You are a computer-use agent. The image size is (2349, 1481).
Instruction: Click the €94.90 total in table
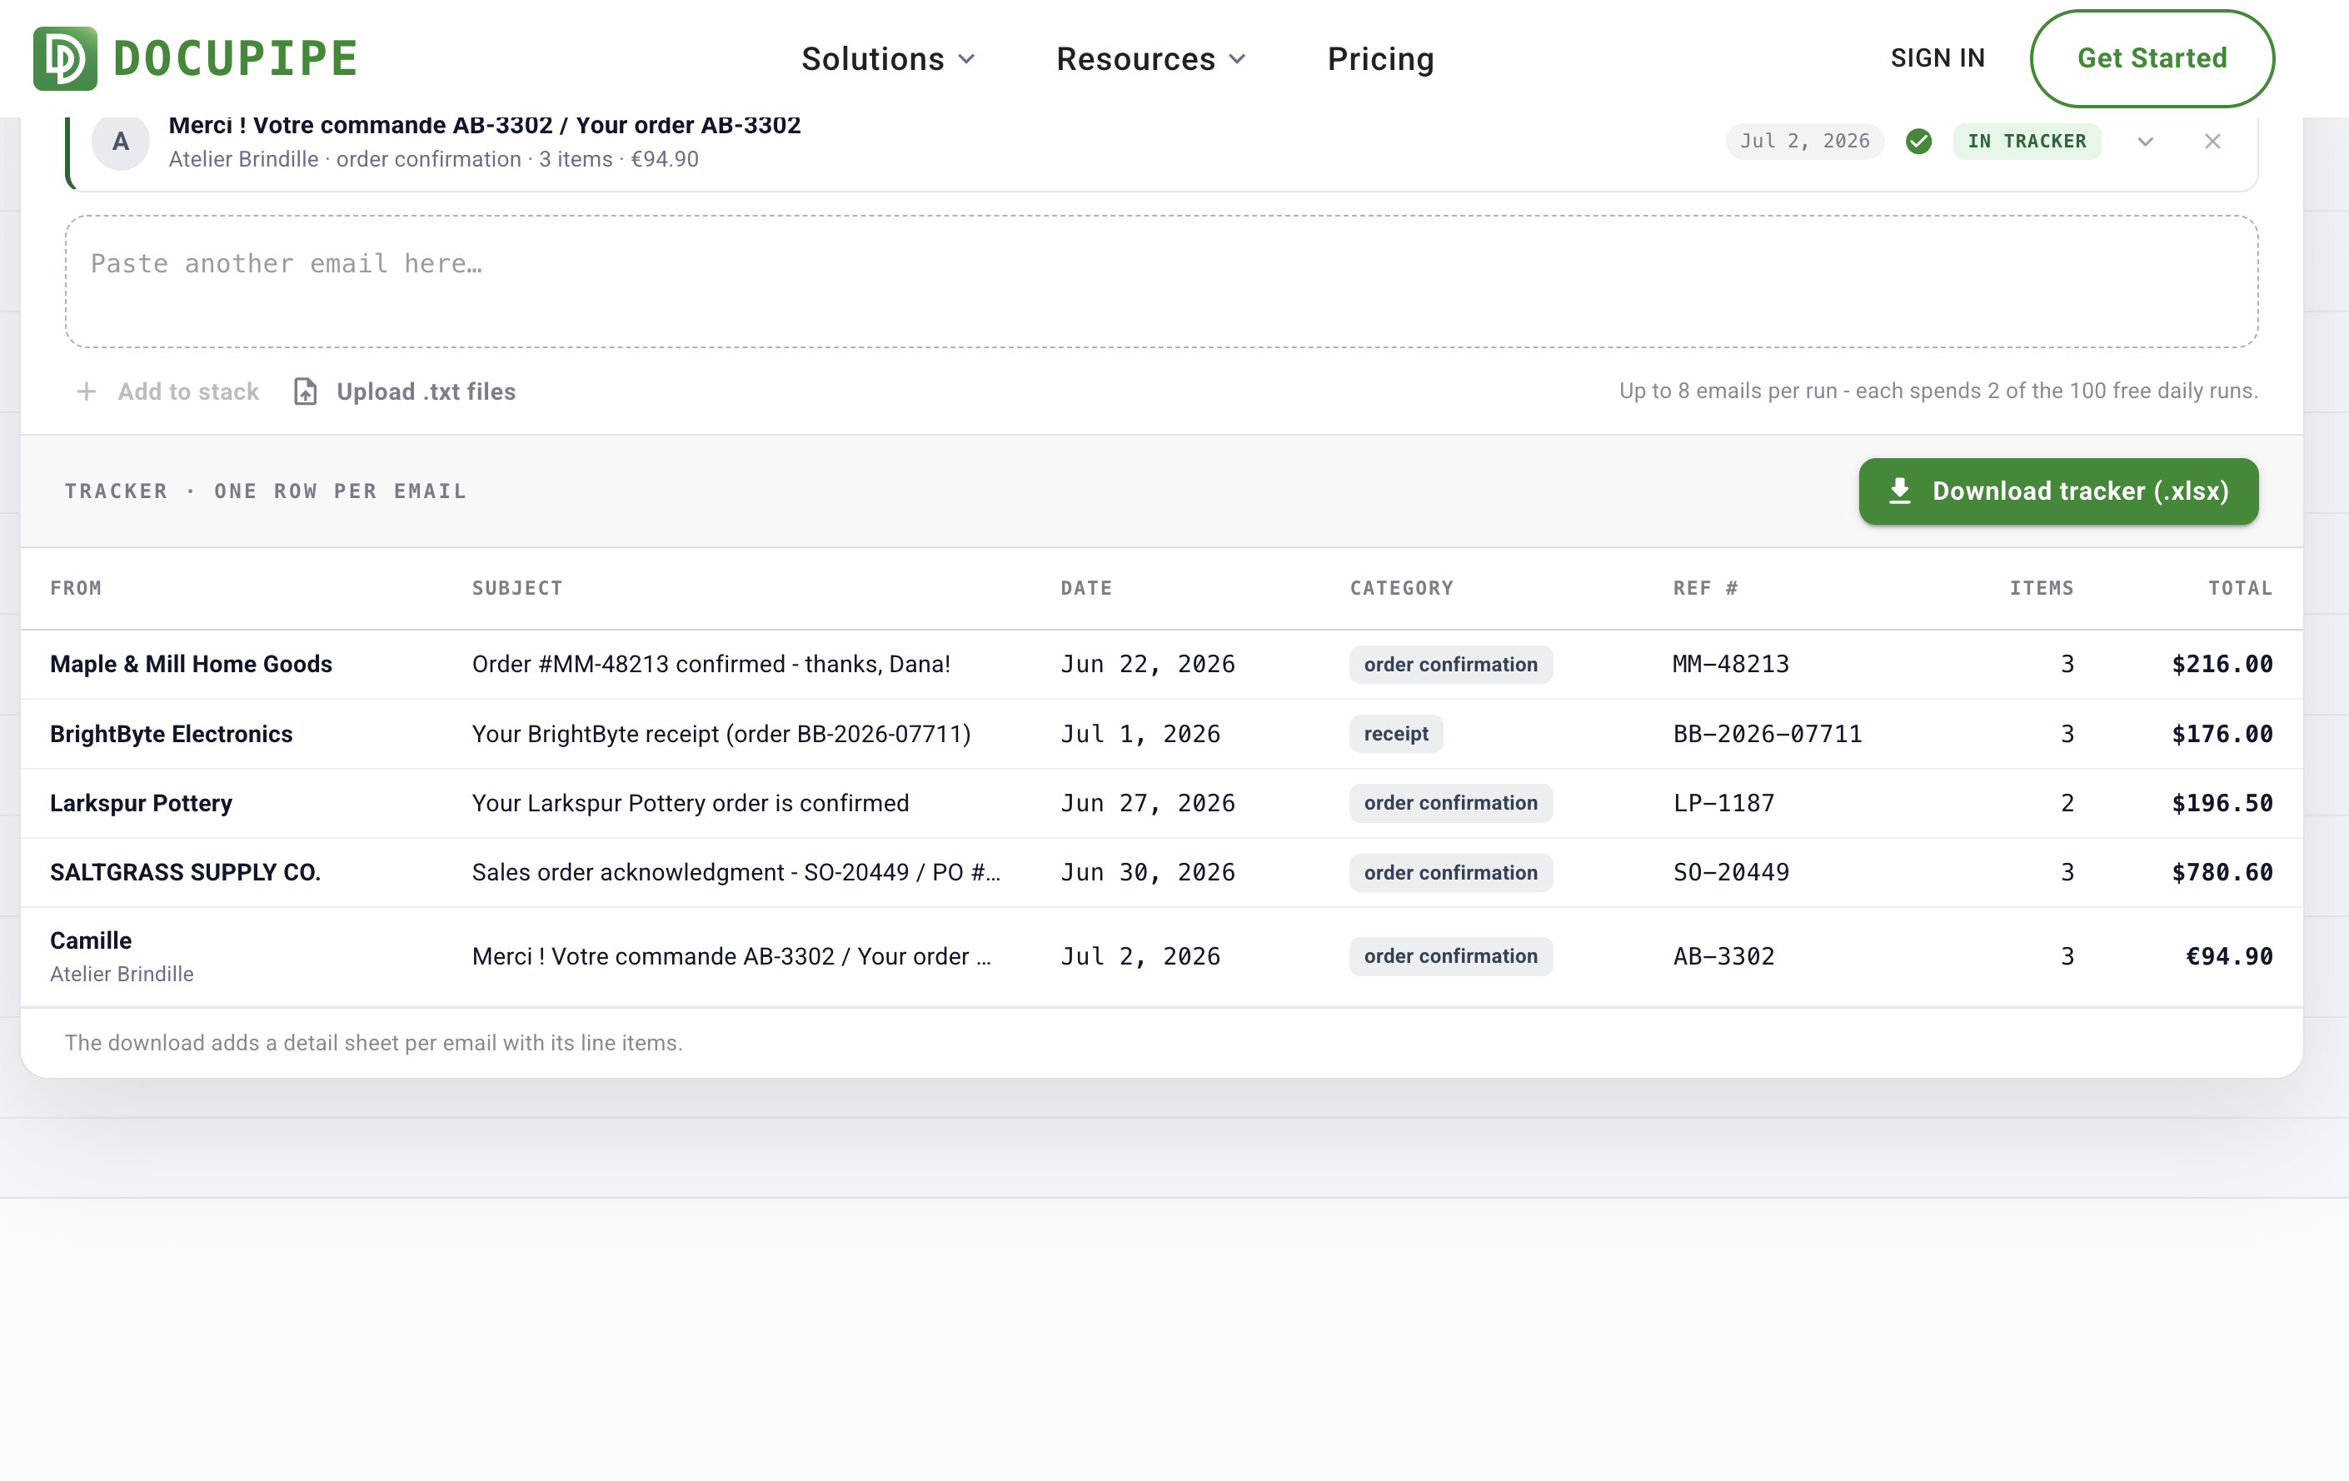tap(2228, 956)
